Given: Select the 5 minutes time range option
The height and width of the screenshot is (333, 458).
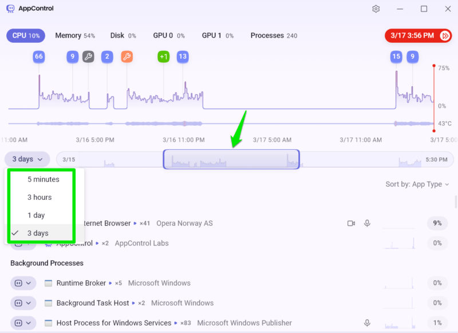Looking at the screenshot, I should pos(42,179).
